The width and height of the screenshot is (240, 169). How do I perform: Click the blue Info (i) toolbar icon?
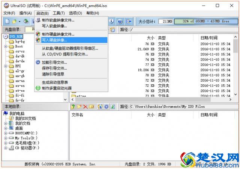tap(112, 21)
